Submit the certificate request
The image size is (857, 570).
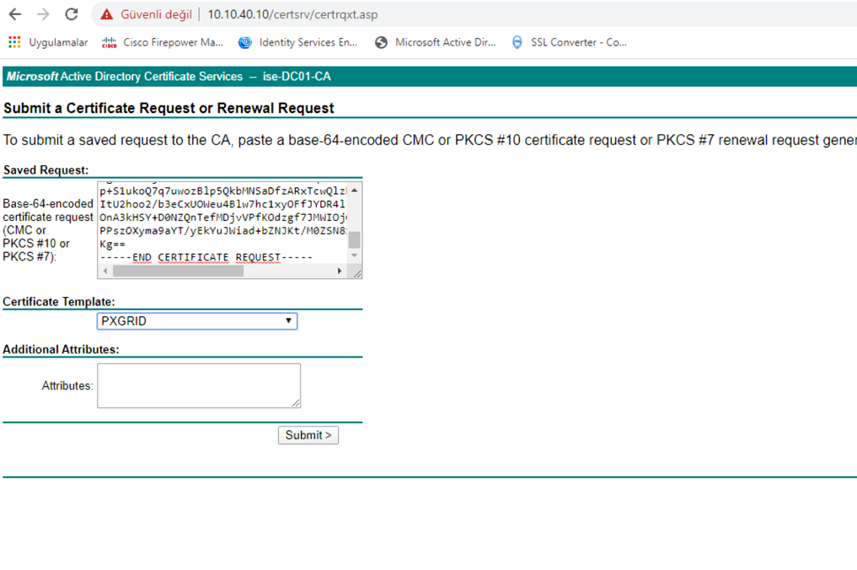pos(308,435)
